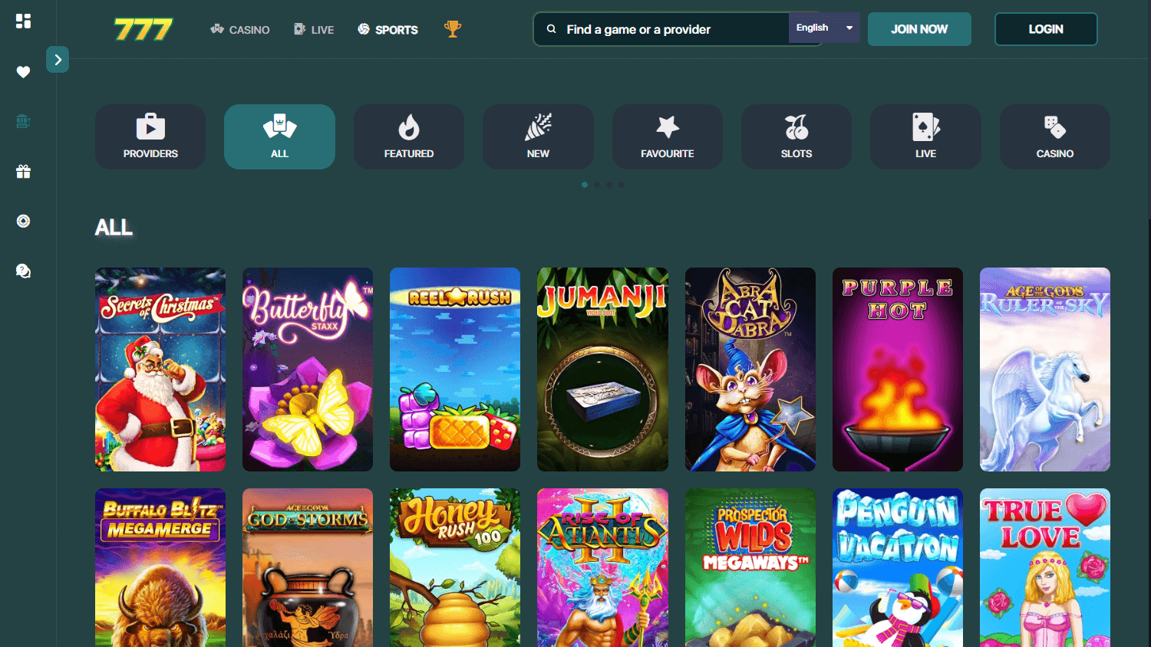Click the JOIN NOW button
Screen dimensions: 1151x647
click(x=919, y=28)
